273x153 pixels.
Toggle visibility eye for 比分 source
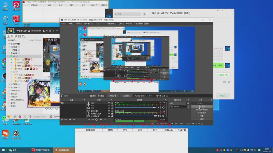click(109, 103)
